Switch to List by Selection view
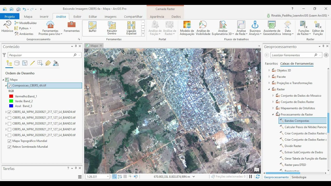The image size is (331, 186). click(x=25, y=63)
